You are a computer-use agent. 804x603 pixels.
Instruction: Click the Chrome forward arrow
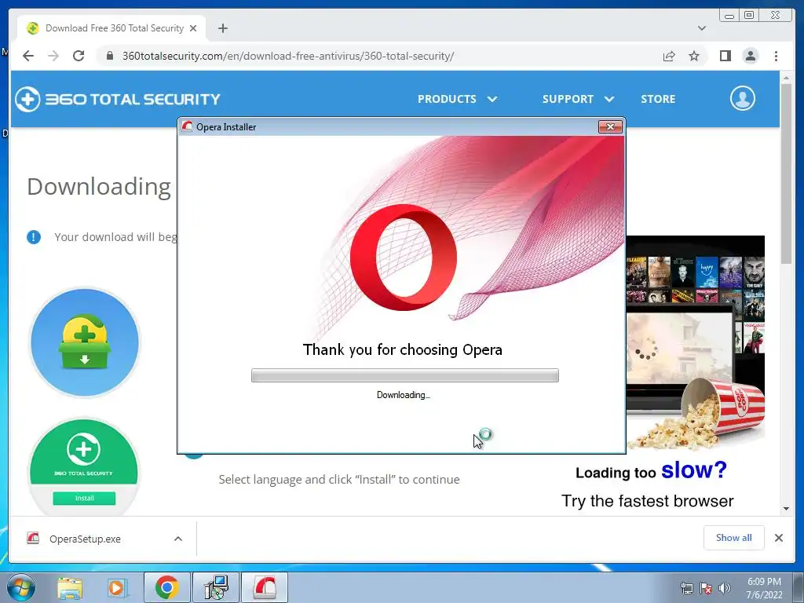53,56
